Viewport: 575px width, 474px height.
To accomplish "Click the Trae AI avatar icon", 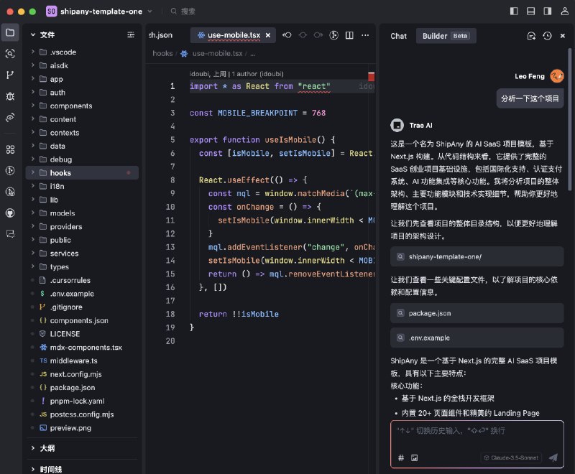I will point(397,125).
